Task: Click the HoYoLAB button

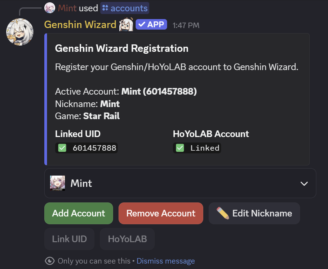Action: [x=127, y=239]
